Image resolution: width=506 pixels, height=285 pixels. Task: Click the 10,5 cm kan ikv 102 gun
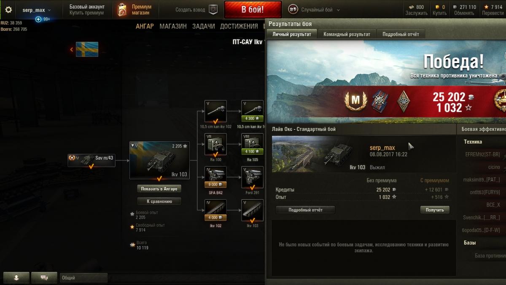[x=215, y=111]
